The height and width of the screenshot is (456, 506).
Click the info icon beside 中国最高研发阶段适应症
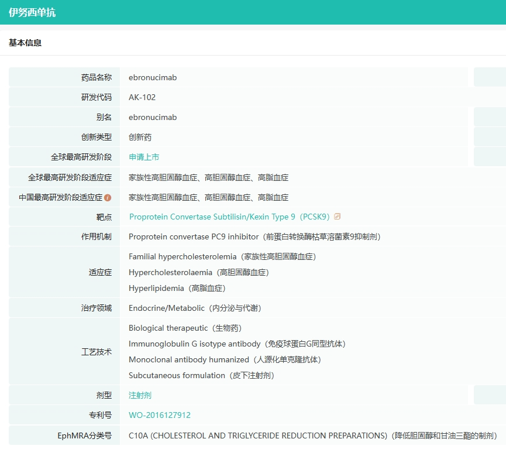pos(108,198)
